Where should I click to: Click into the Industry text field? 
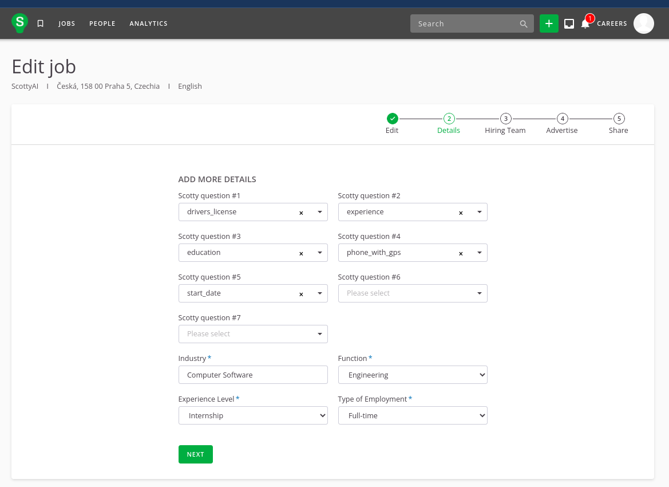(x=253, y=375)
